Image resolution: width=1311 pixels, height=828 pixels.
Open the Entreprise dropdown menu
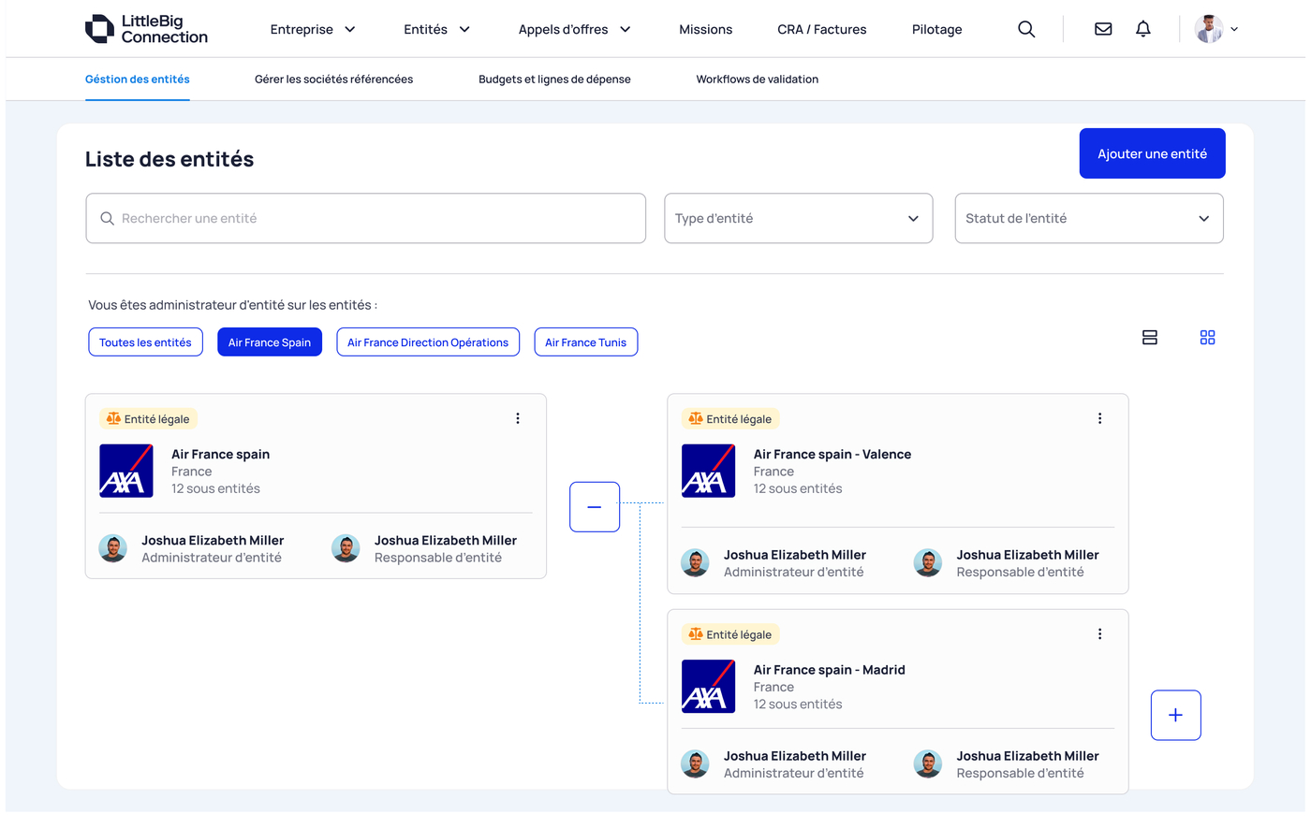coord(313,29)
